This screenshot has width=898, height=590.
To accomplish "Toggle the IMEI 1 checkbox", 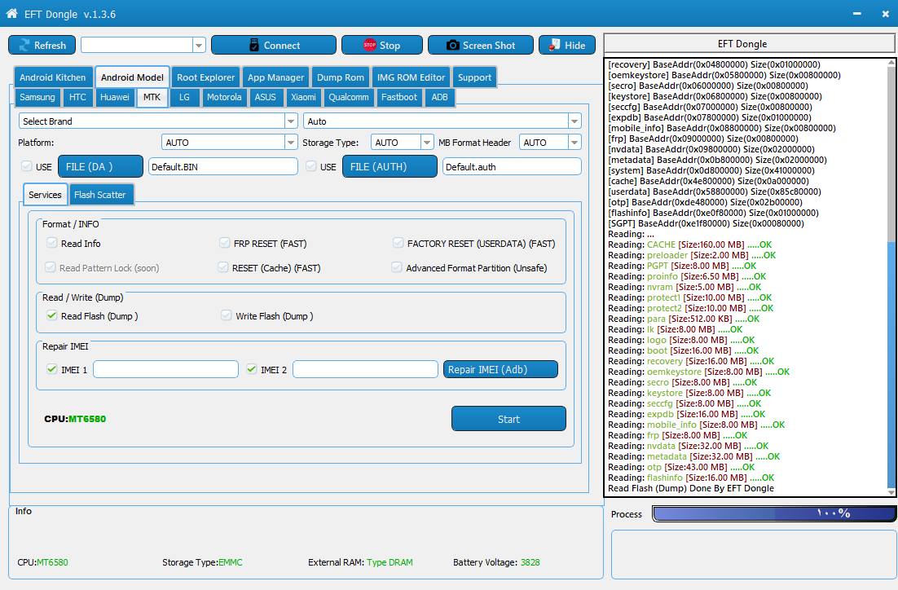I will 51,369.
